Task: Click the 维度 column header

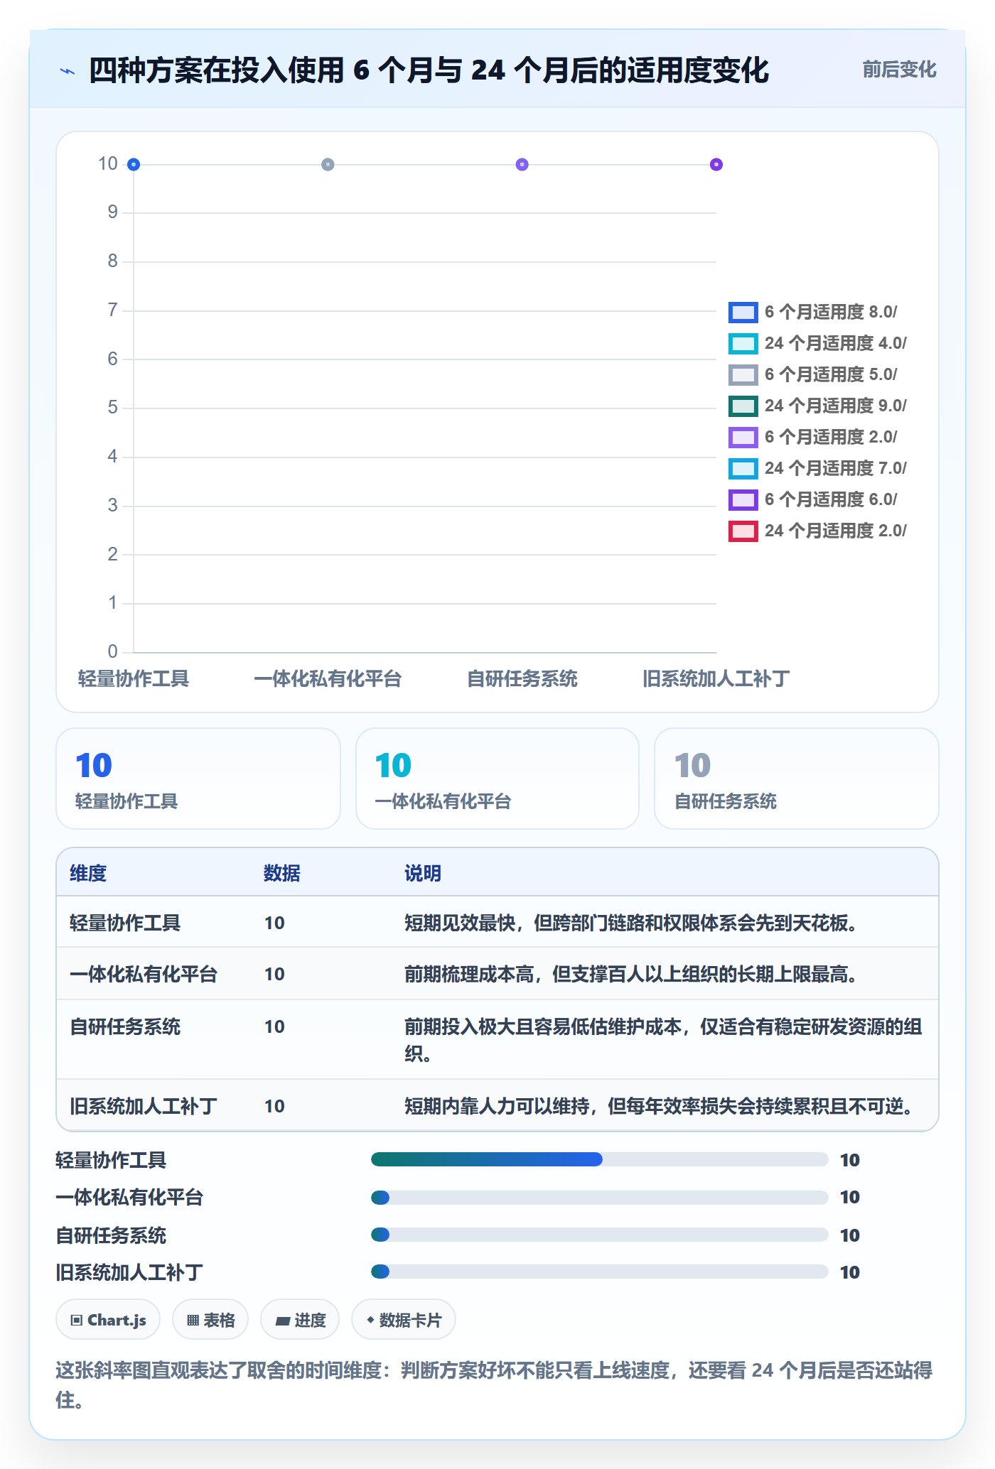Action: tap(88, 873)
